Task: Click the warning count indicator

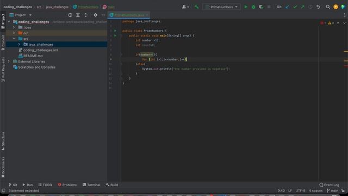Action: 331,23
